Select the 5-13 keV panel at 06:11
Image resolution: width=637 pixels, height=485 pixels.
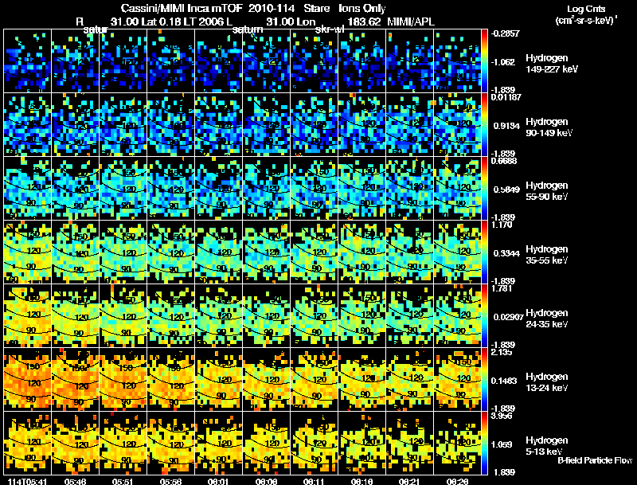click(314, 443)
